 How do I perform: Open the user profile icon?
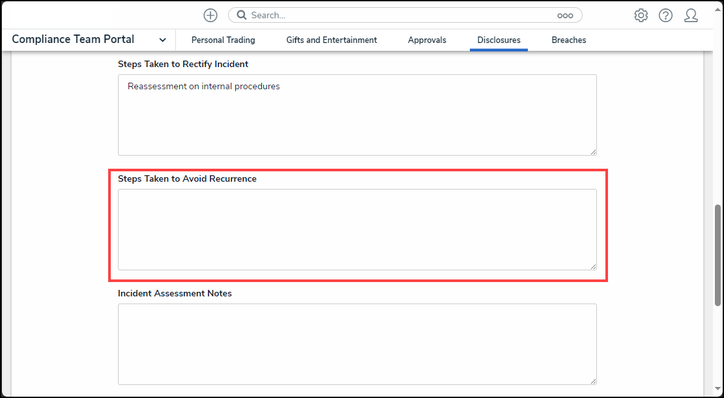tap(691, 16)
